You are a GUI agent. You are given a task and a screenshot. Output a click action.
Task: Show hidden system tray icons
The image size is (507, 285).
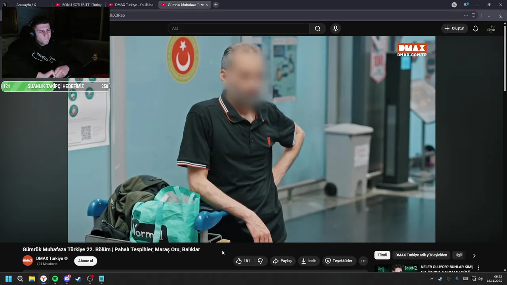pyautogui.click(x=431, y=279)
